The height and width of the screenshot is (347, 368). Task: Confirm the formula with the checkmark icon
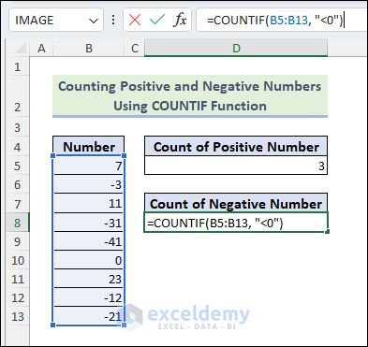(157, 21)
